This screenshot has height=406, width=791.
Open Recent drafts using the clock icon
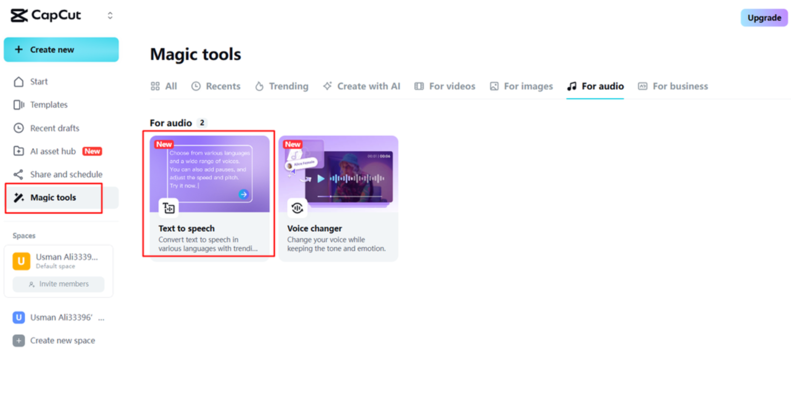[18, 128]
